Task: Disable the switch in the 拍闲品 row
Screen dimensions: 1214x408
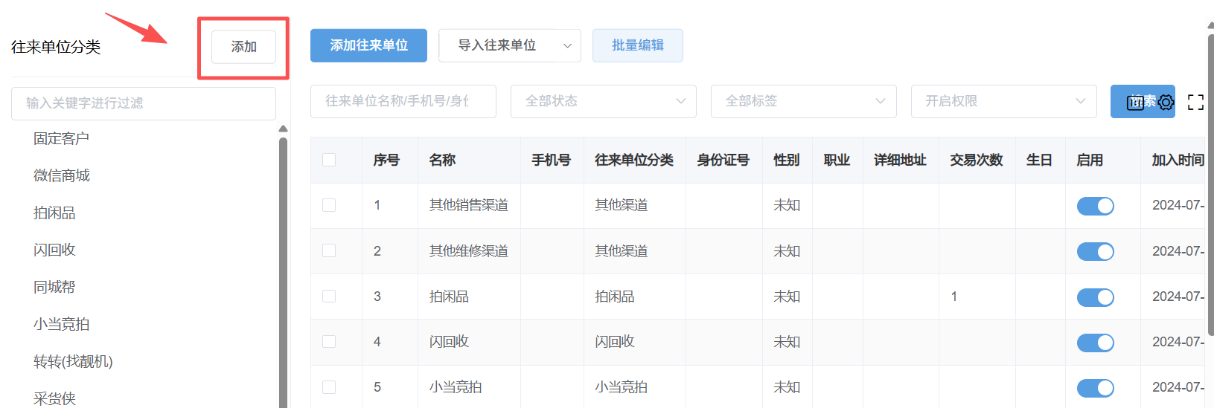Action: point(1095,297)
